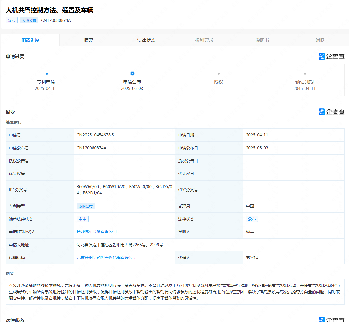The image size is (349, 322).
Task: Click the grey dot marker for 授权 step
Action: tap(219, 73)
